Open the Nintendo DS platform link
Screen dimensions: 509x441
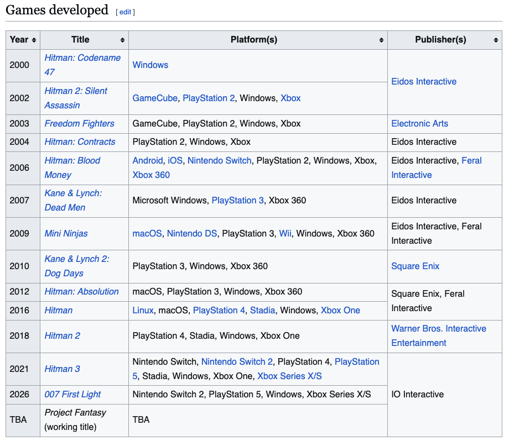[x=192, y=233]
